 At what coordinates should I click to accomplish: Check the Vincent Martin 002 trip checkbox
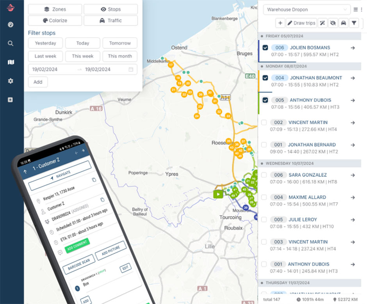pyautogui.click(x=264, y=122)
